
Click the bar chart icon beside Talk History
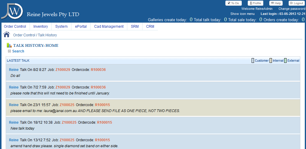(9, 45)
